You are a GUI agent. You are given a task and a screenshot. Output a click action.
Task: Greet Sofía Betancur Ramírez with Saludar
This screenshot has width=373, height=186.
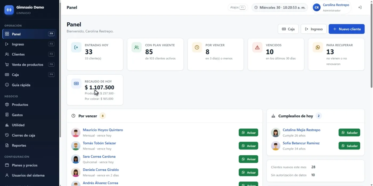(x=349, y=146)
